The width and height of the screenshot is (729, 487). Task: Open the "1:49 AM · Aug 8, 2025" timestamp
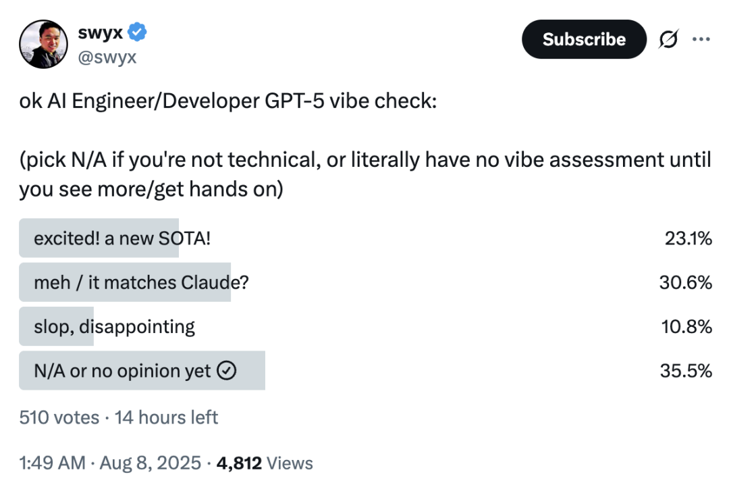(x=110, y=463)
